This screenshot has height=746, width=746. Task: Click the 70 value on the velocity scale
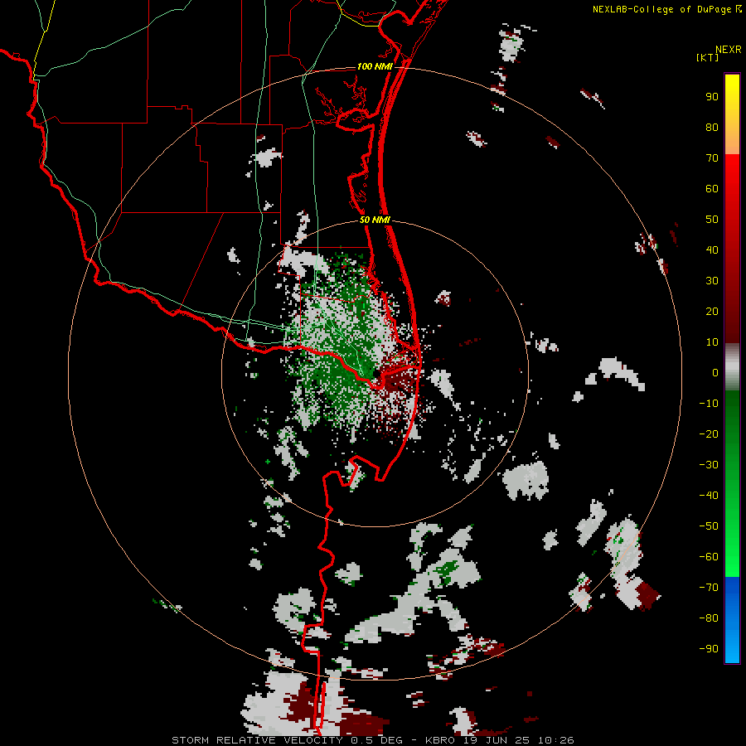click(x=712, y=158)
